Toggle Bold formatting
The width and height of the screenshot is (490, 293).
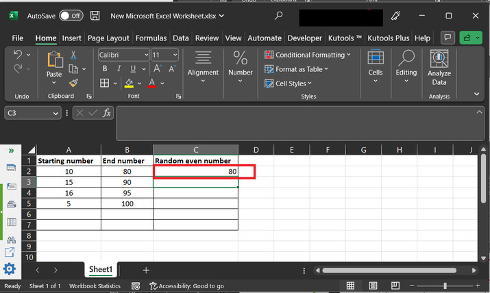(105, 68)
